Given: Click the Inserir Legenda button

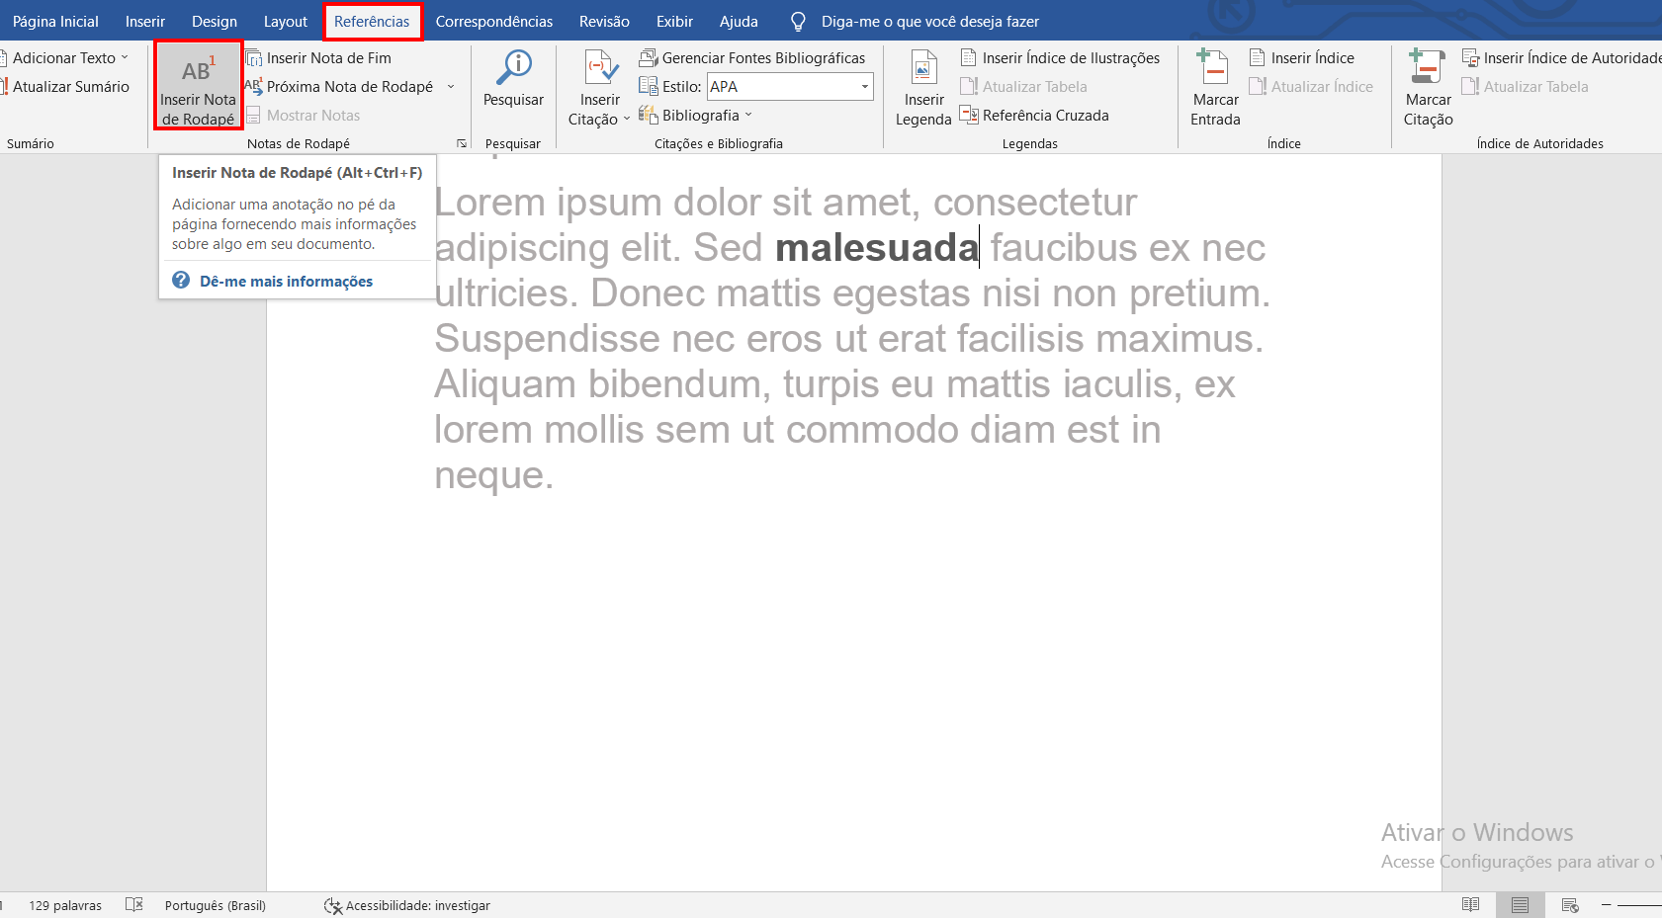Looking at the screenshot, I should click(x=923, y=89).
